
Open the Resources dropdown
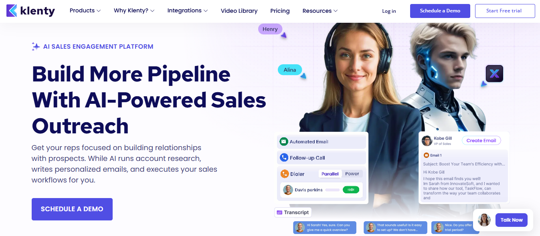320,11
